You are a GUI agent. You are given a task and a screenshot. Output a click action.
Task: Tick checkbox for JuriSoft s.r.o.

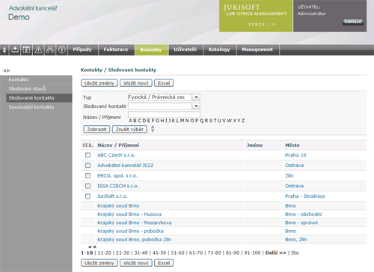(x=88, y=196)
